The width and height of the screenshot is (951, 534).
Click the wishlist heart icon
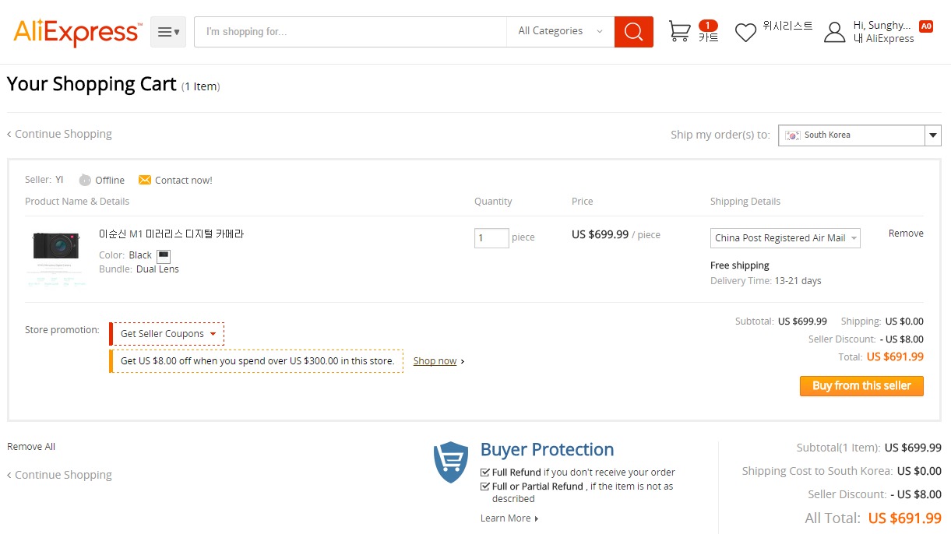(746, 33)
